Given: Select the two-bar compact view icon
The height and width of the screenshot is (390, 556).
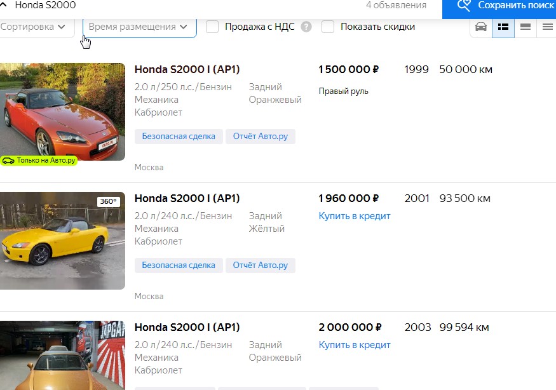Looking at the screenshot, I should 525,27.
